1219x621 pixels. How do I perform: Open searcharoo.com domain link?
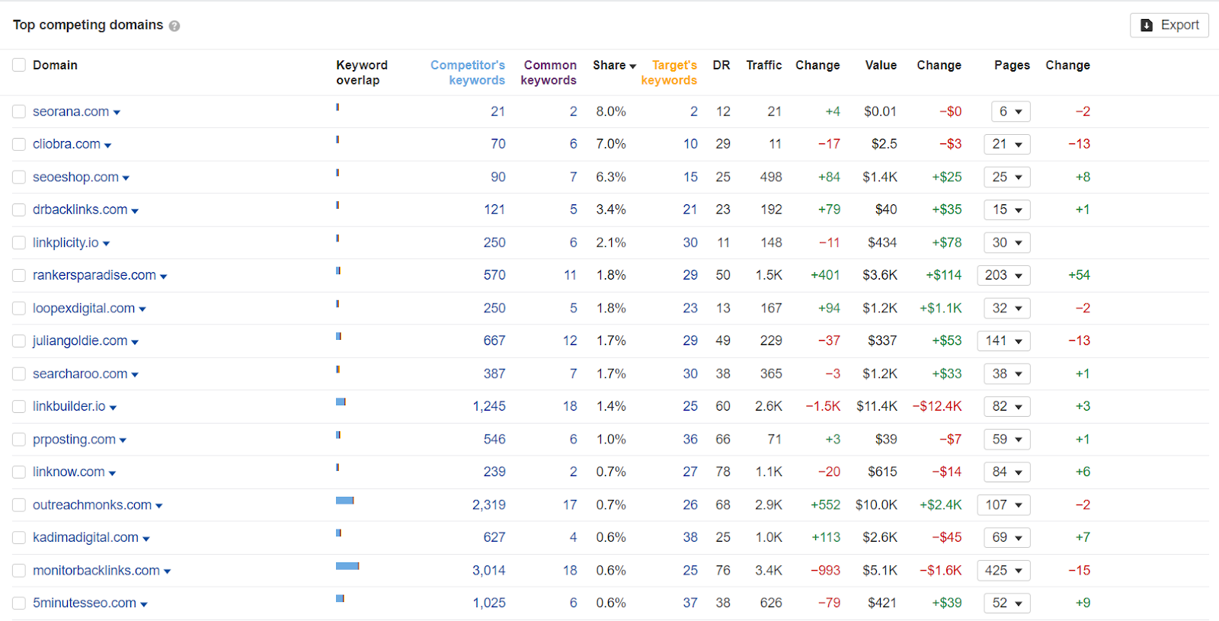(80, 374)
